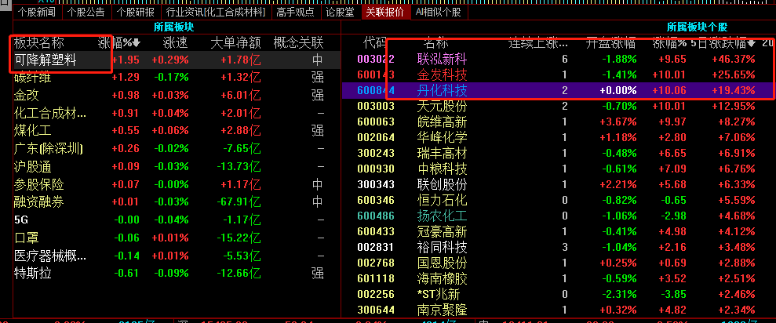Click the 连续上涨 column header
The image size is (776, 323).
(538, 44)
